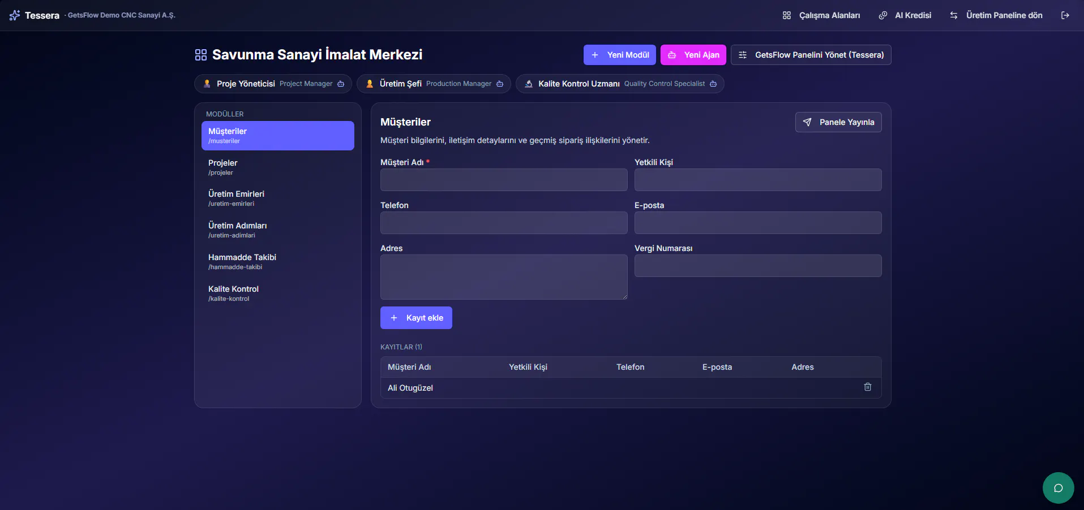The height and width of the screenshot is (510, 1084).
Task: Select the Kalite Kontrol module
Action: pyautogui.click(x=278, y=293)
